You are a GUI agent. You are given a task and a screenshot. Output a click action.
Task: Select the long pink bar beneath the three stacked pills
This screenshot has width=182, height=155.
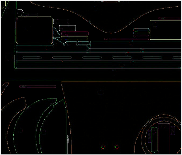126,39
